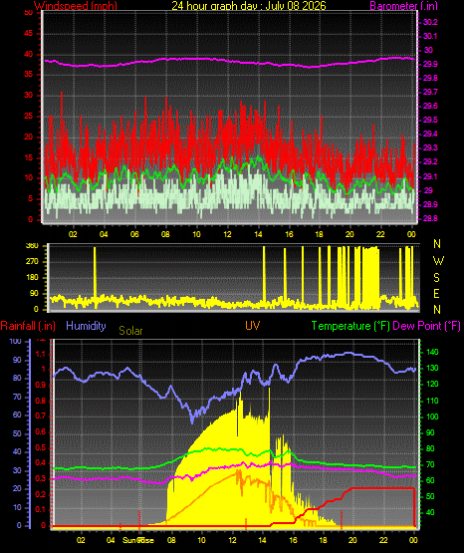Click '5' on the windspeed axis
The height and width of the screenshot is (553, 464).
click(x=30, y=199)
